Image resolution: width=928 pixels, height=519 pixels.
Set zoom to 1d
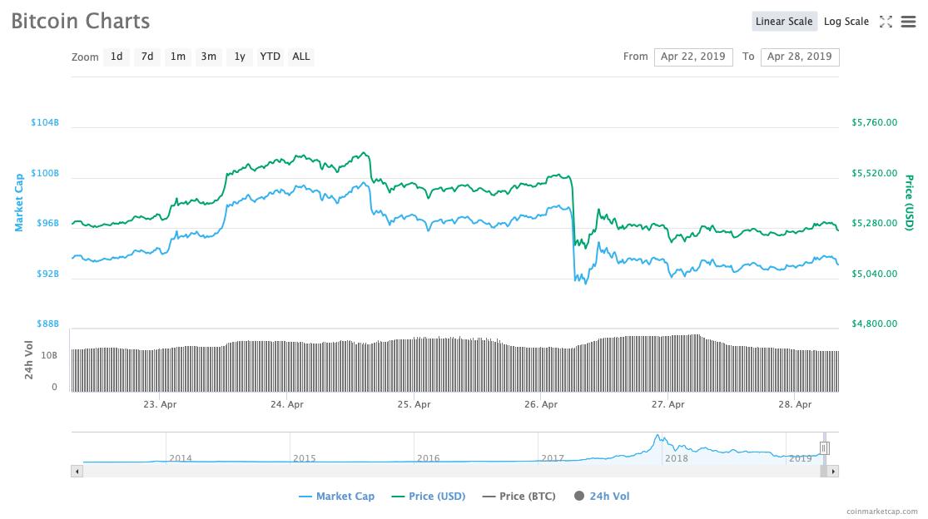coord(117,57)
